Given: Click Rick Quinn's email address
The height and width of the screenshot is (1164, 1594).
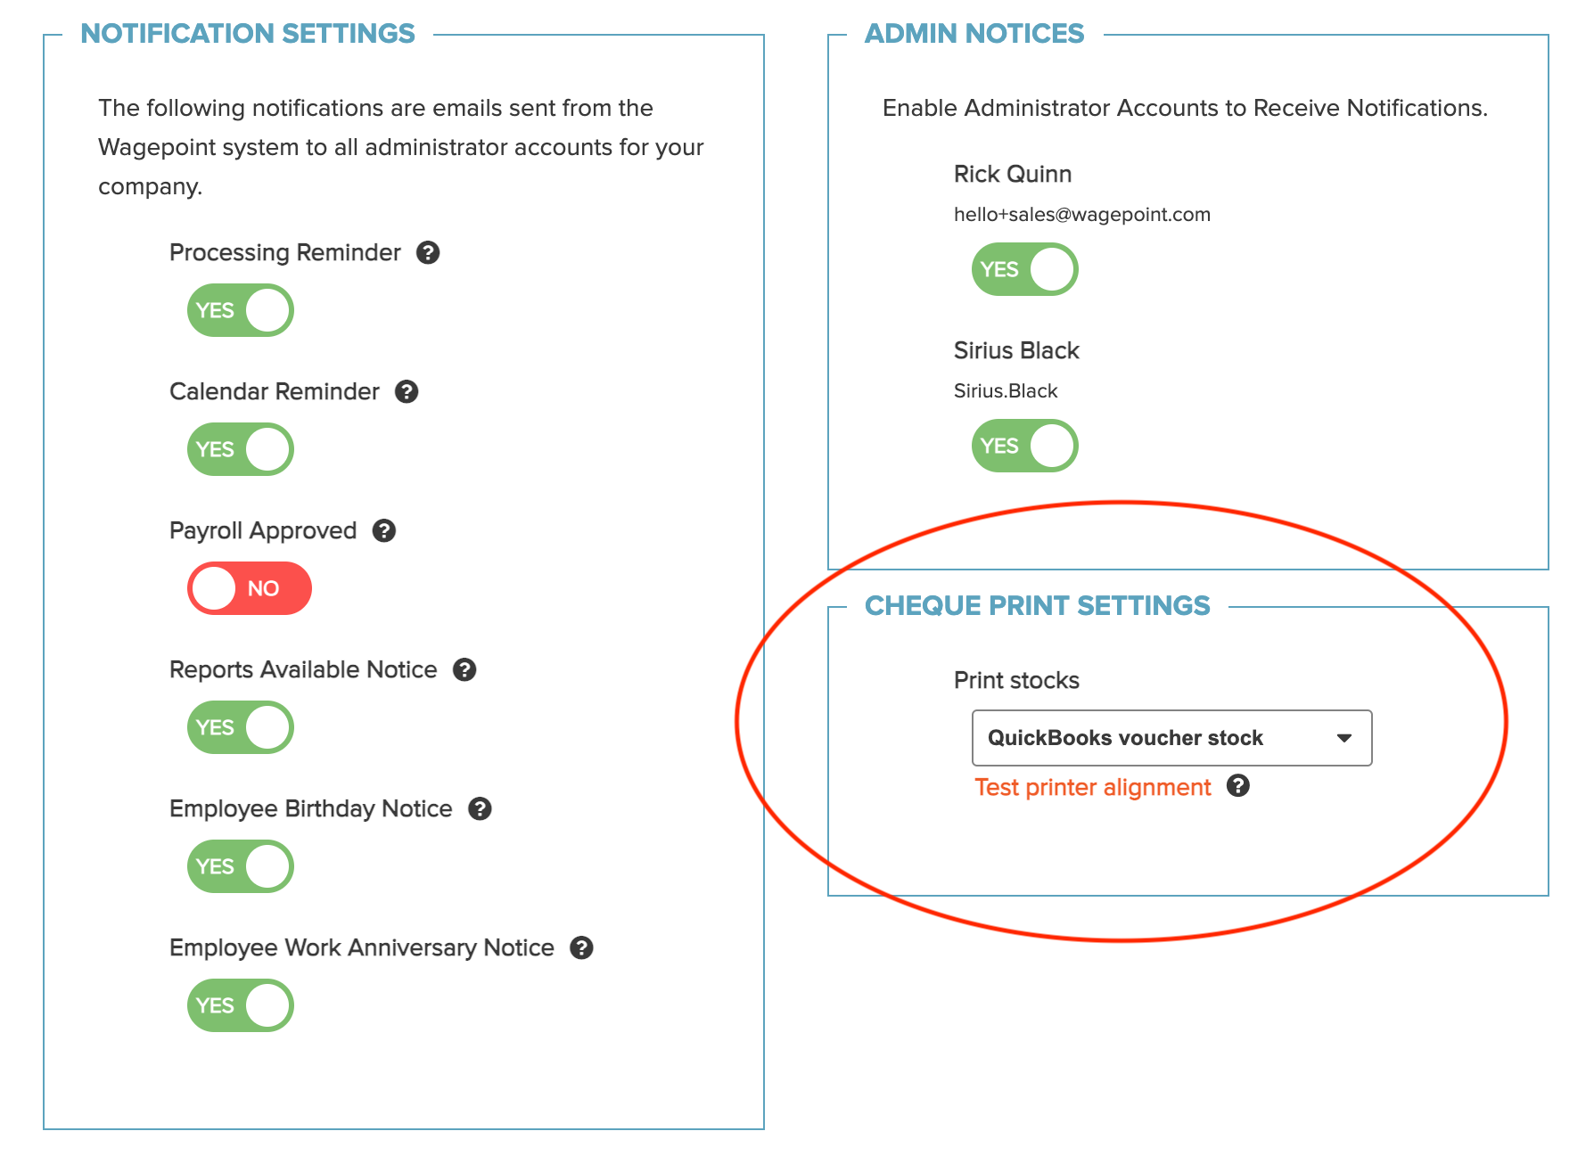Looking at the screenshot, I should coord(1082,215).
